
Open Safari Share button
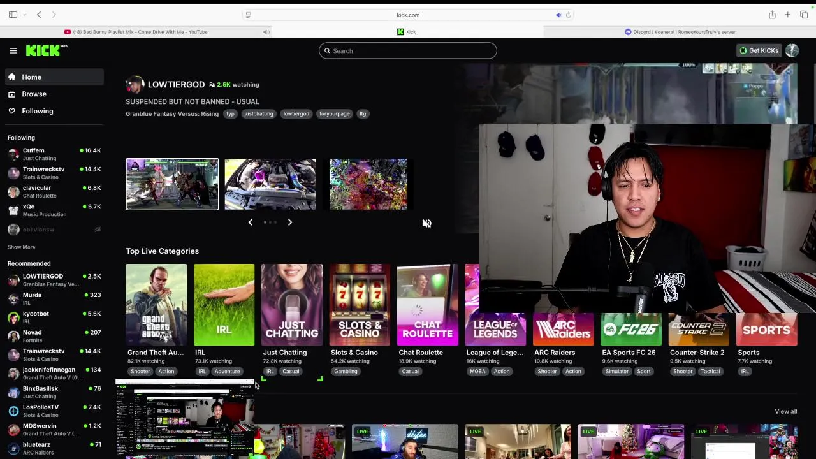pyautogui.click(x=772, y=15)
